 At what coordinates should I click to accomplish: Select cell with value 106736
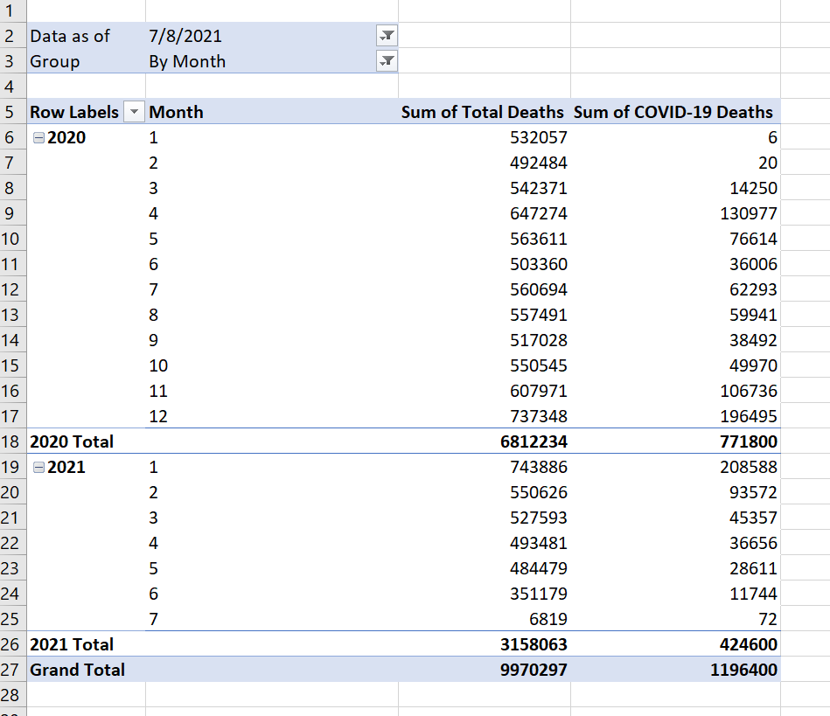[675, 391]
